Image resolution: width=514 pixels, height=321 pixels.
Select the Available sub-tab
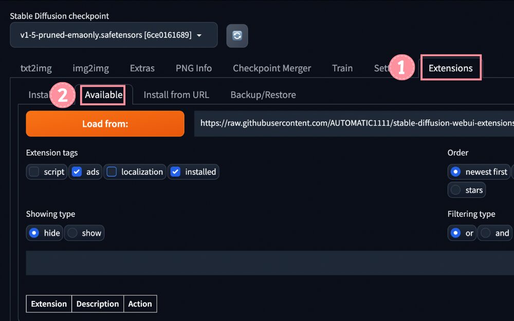pos(103,95)
